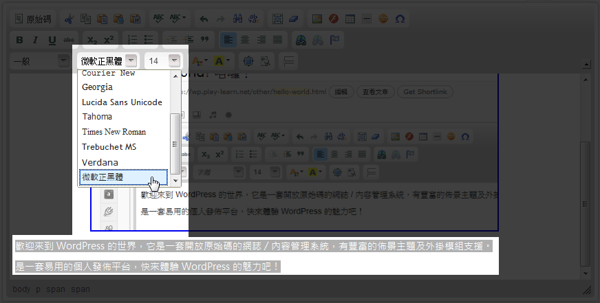Increase indent icon
Image resolution: width=600 pixels, height=303 pixels.
pos(189,40)
